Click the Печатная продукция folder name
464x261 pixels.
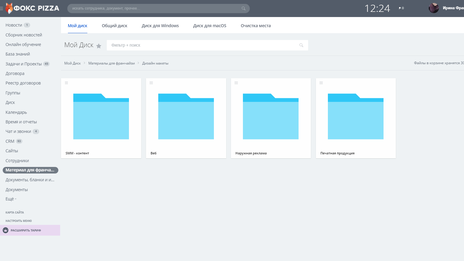tap(337, 153)
